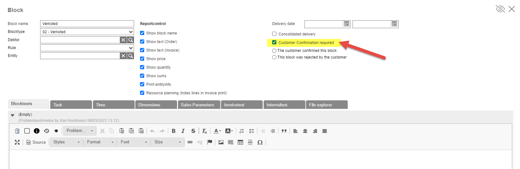Switch to the Task tab
Viewport: 520px width, 169px height.
coord(71,105)
